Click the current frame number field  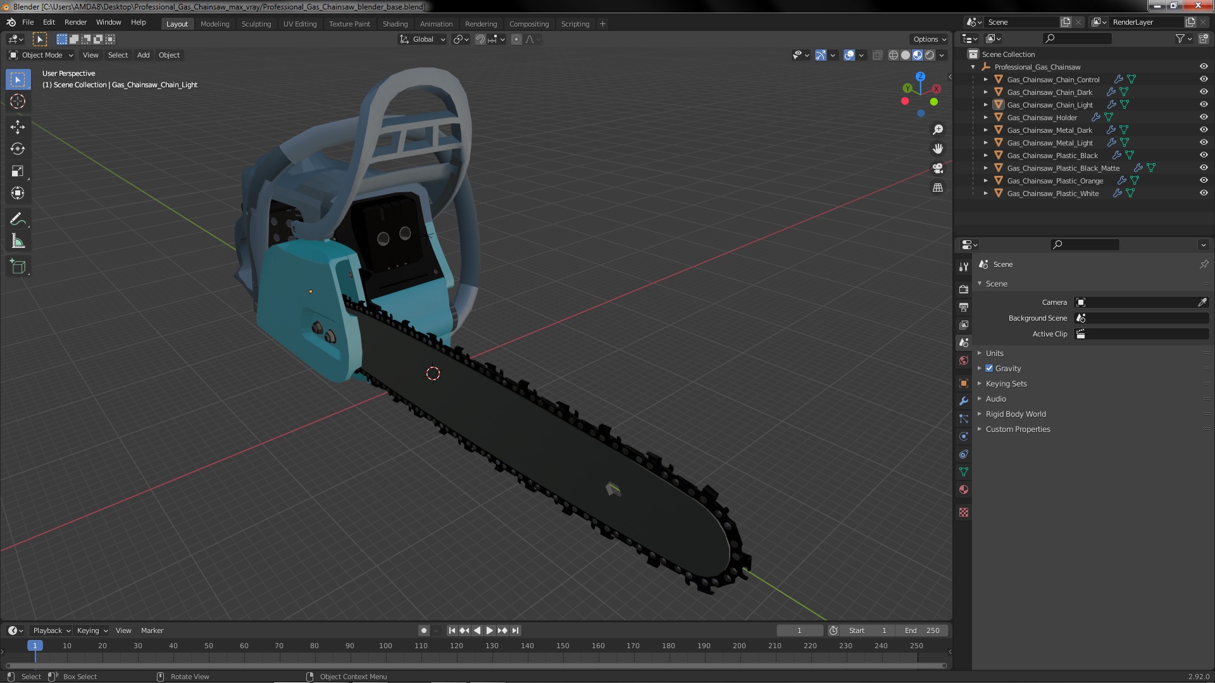[799, 631]
